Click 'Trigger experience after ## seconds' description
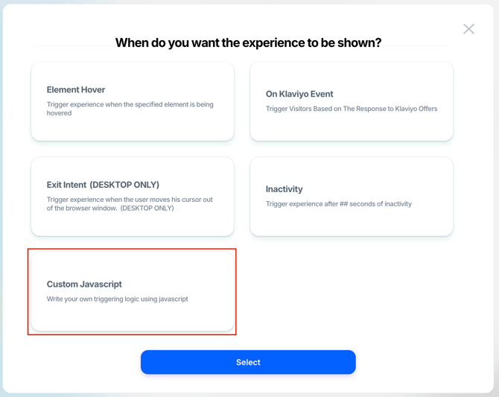499x397 pixels. tap(339, 204)
